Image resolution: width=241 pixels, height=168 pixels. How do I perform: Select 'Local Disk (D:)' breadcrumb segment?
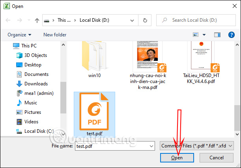coord(94,20)
